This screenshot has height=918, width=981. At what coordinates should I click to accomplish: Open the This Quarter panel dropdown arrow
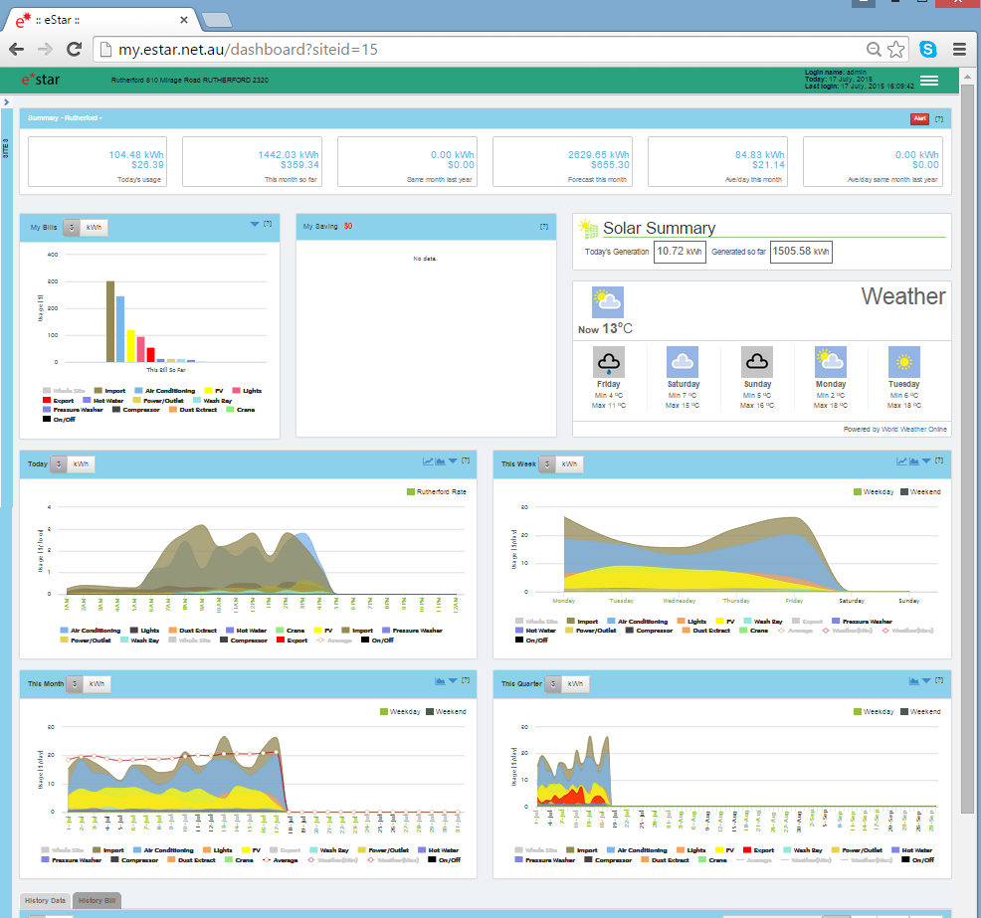[926, 682]
